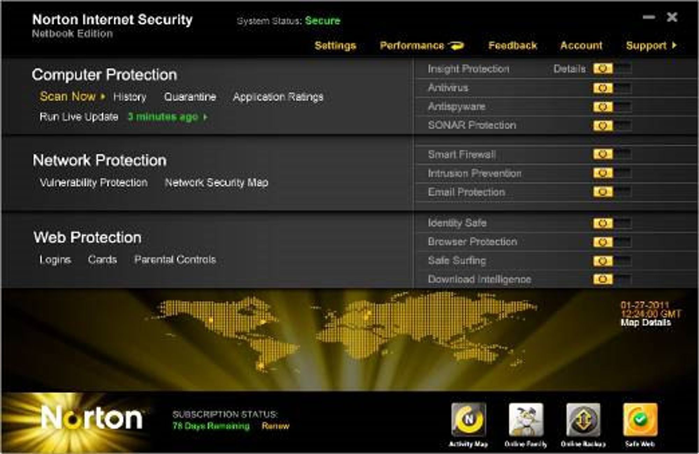
Task: Switch off Intrusion Prevention
Action: [x=612, y=173]
